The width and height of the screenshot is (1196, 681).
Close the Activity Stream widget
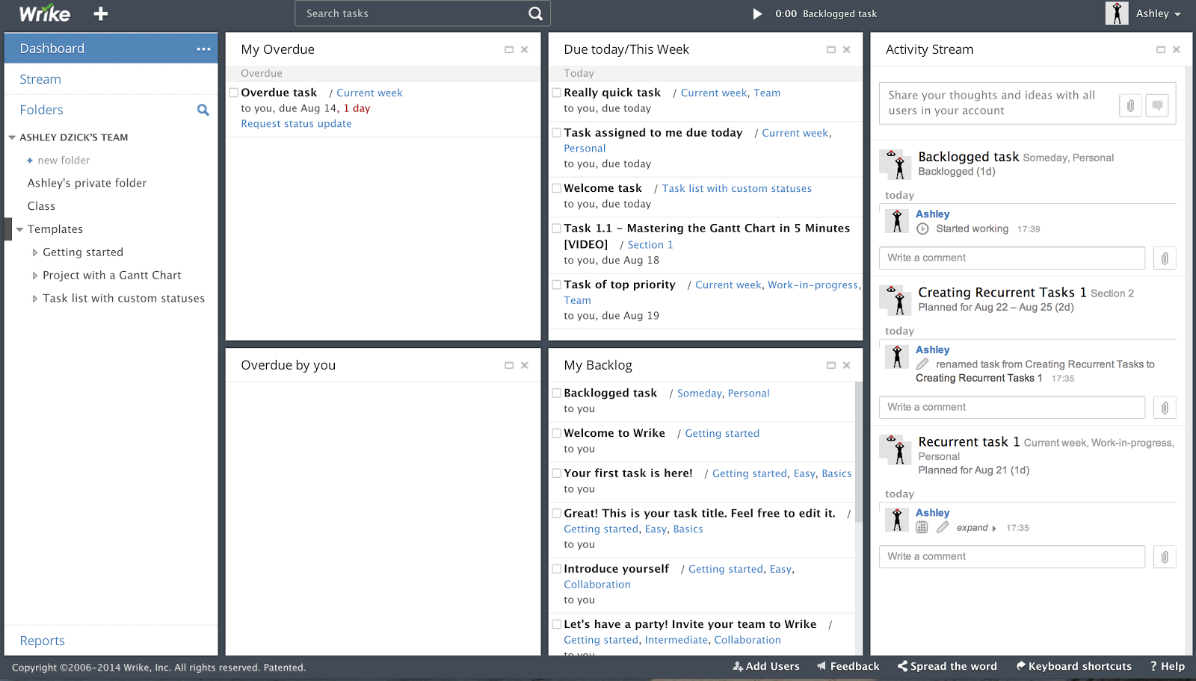point(1177,49)
